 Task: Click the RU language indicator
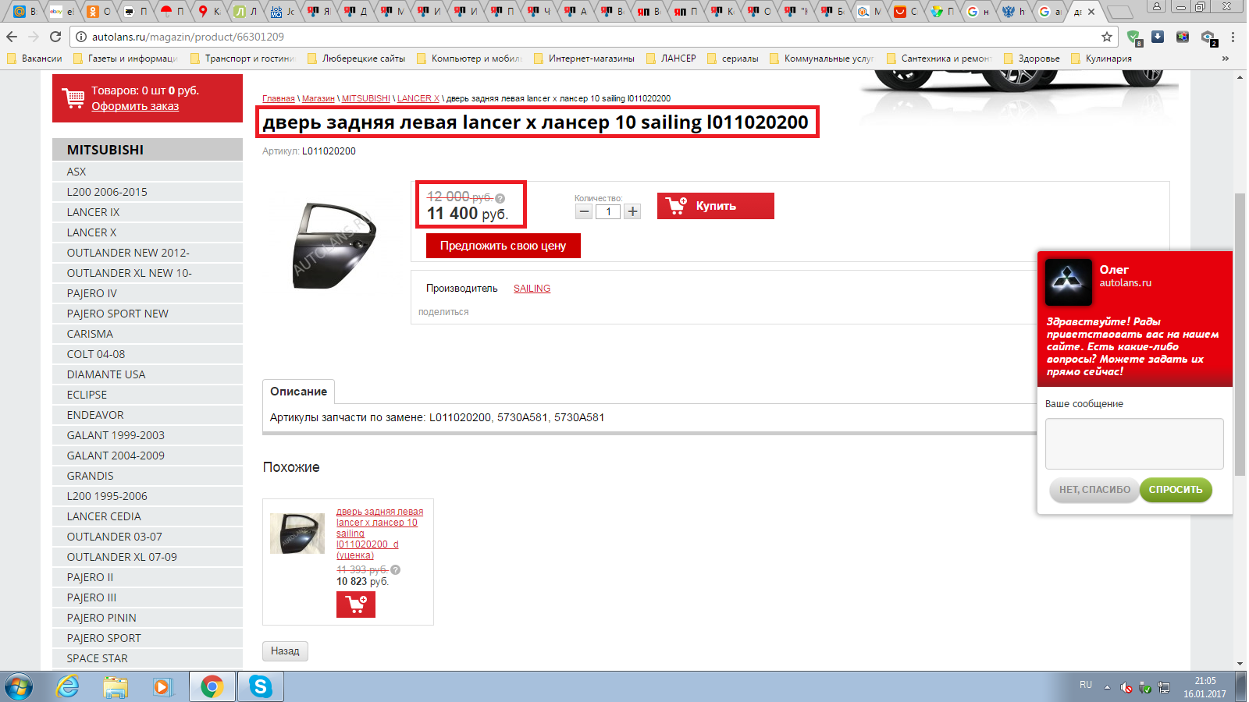click(x=1086, y=685)
